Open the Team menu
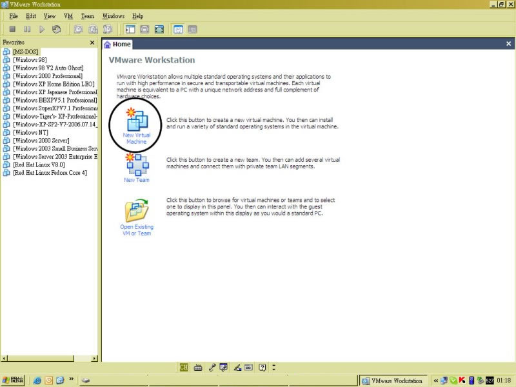The width and height of the screenshot is (516, 387). tap(88, 16)
